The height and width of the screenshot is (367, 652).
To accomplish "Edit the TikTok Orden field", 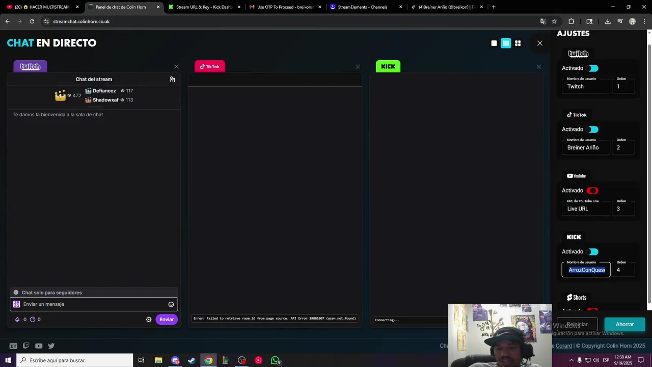I will coord(623,147).
